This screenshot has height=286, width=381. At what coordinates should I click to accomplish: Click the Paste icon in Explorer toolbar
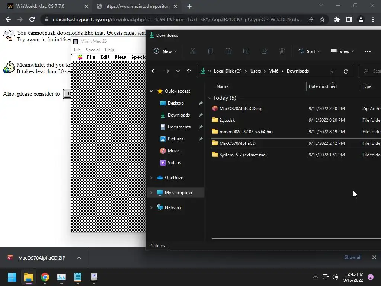click(x=228, y=51)
